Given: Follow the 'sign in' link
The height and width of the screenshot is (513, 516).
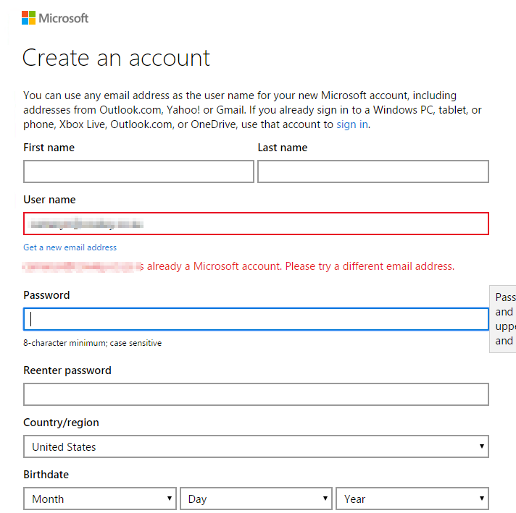Looking at the screenshot, I should [x=352, y=124].
